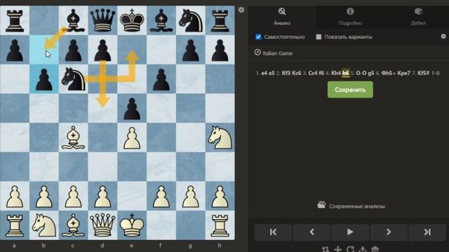
Task: Jump to the first move of the game
Action: pos(273,232)
